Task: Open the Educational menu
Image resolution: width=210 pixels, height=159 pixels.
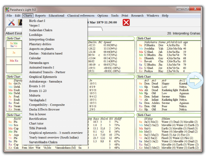Action: [x=56, y=15]
